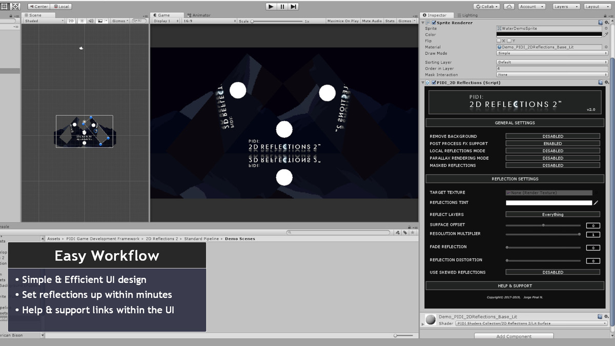Click the Sprite Renderer Color eyedropper
This screenshot has height=346, width=615.
click(606, 35)
